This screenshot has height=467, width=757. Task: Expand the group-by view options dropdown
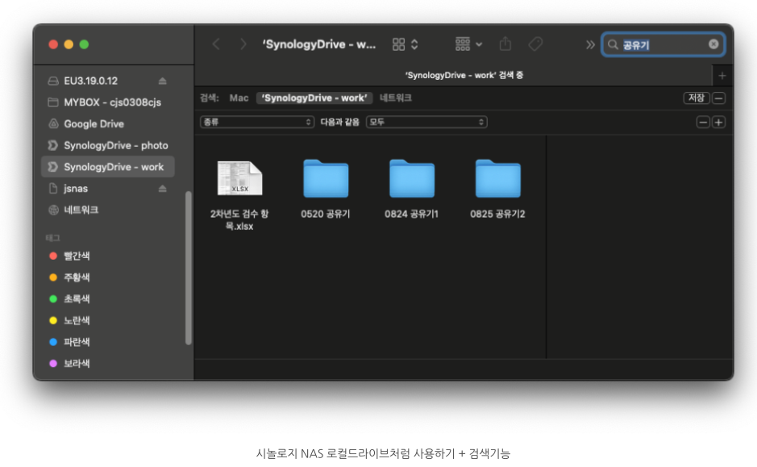coord(468,44)
